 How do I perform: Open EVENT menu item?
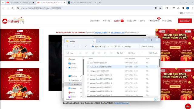pyautogui.click(x=119, y=21)
